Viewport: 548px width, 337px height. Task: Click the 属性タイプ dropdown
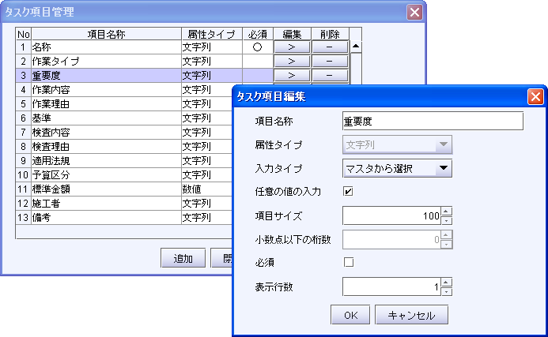click(397, 144)
